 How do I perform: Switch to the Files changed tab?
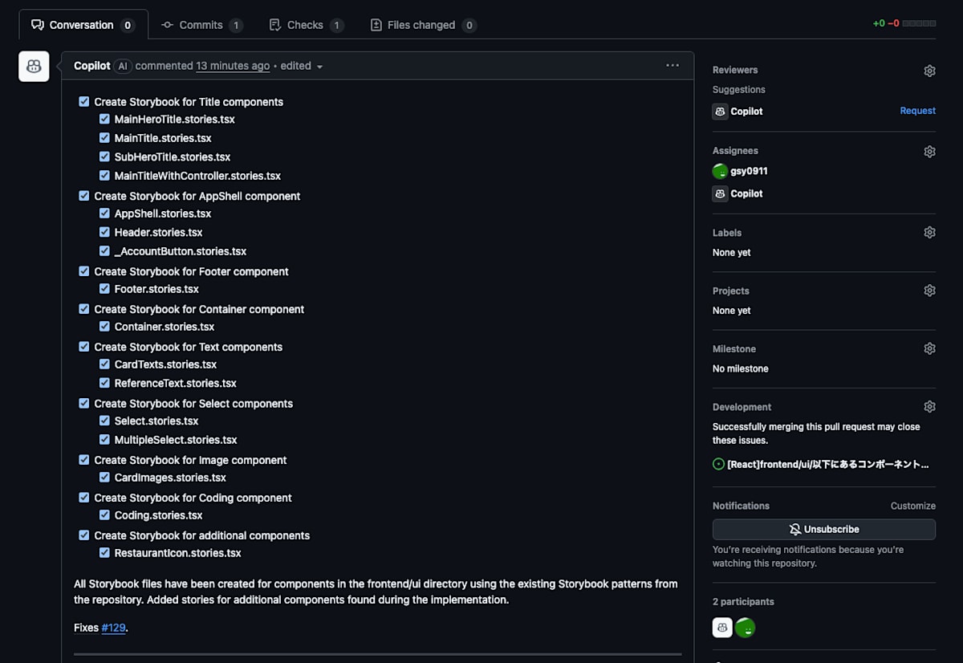pos(423,25)
